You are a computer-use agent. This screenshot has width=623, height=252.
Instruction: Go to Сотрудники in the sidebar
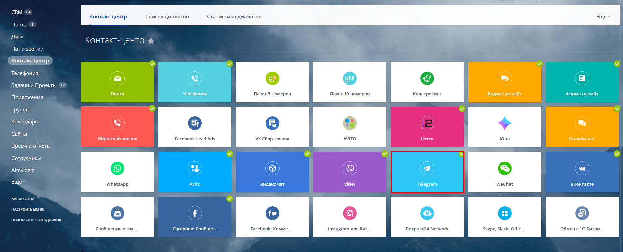coord(26,158)
